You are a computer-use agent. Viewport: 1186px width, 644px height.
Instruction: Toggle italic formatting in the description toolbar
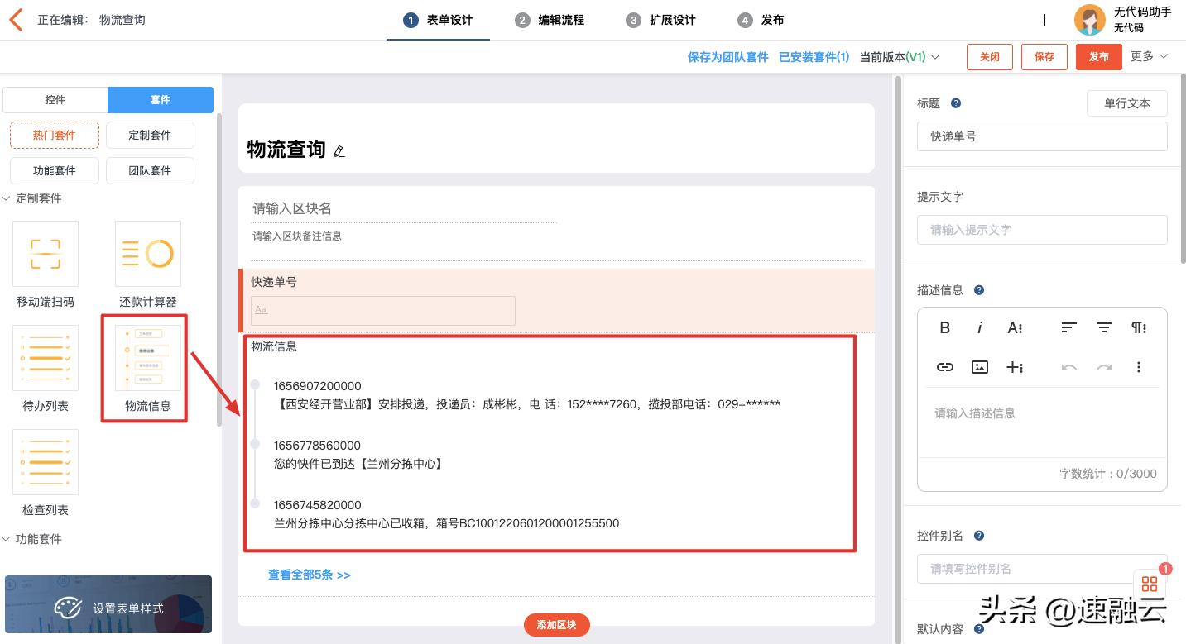point(979,327)
